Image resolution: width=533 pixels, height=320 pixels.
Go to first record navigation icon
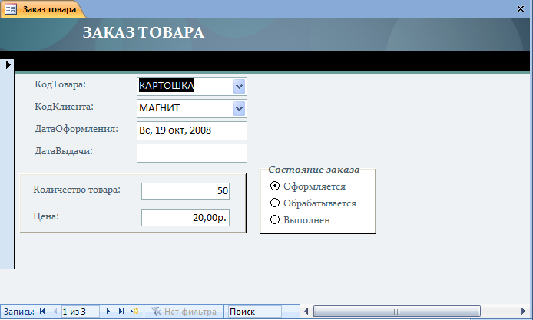point(42,311)
